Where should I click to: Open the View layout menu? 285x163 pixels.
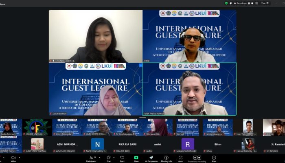pyautogui.click(x=265, y=3)
